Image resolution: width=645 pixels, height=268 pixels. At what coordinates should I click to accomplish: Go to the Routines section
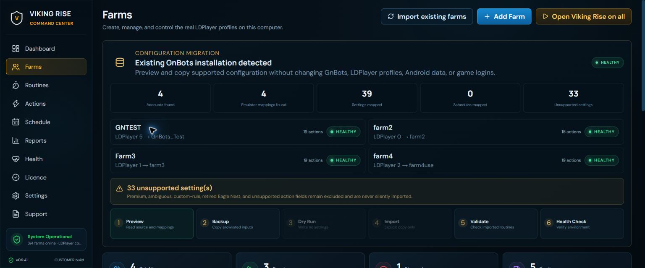pos(46,85)
